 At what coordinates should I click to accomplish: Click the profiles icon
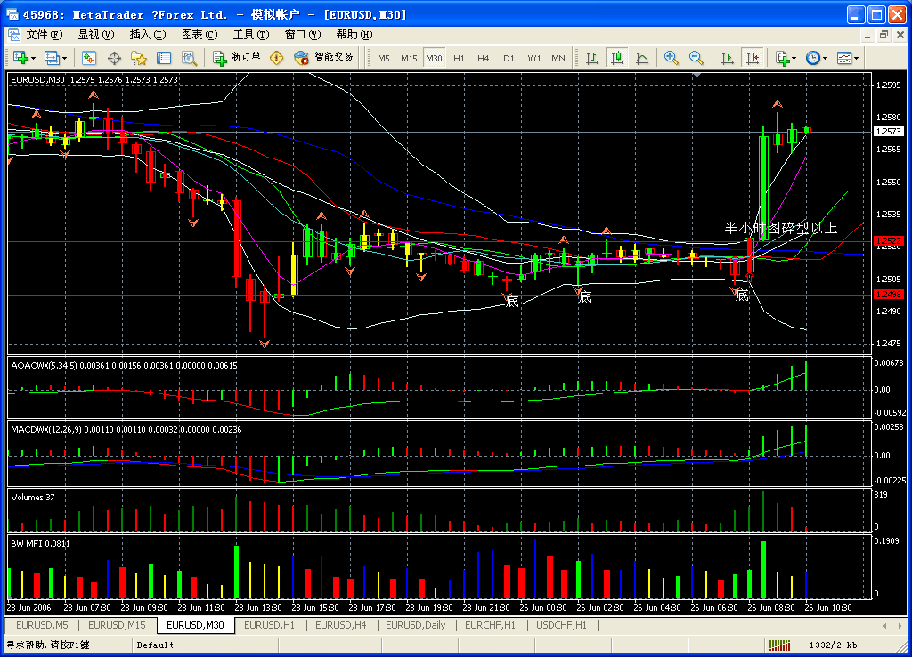pos(53,58)
